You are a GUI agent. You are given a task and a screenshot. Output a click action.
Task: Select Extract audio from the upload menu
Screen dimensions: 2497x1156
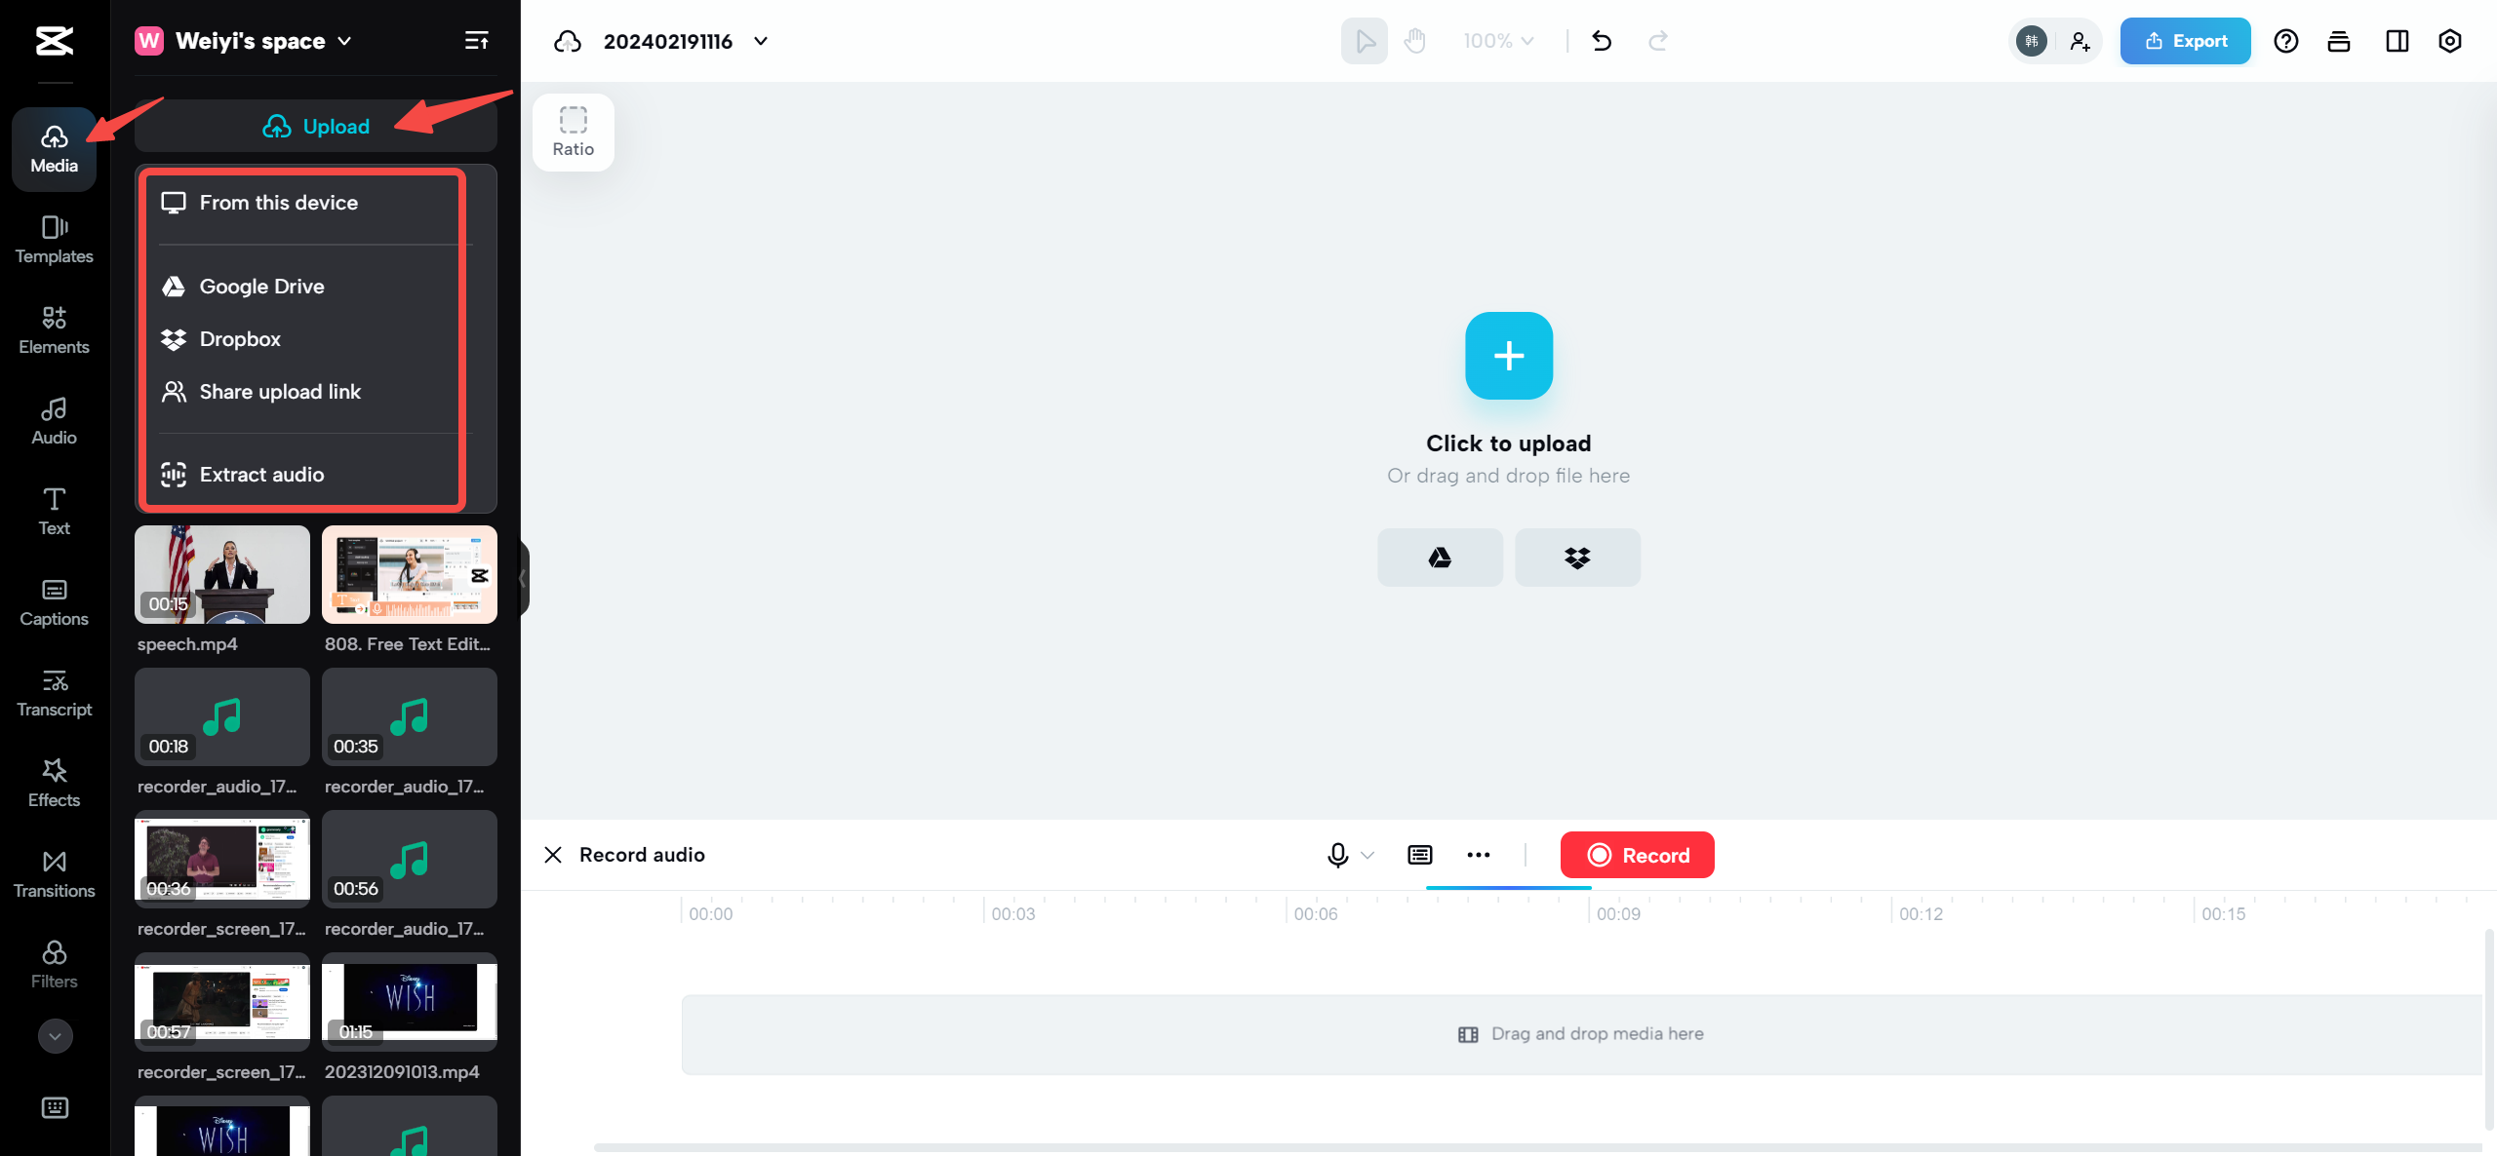[x=261, y=475]
